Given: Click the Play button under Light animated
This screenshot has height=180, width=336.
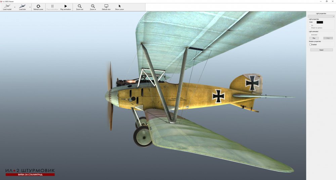Looking at the screenshot, I should [x=314, y=38].
